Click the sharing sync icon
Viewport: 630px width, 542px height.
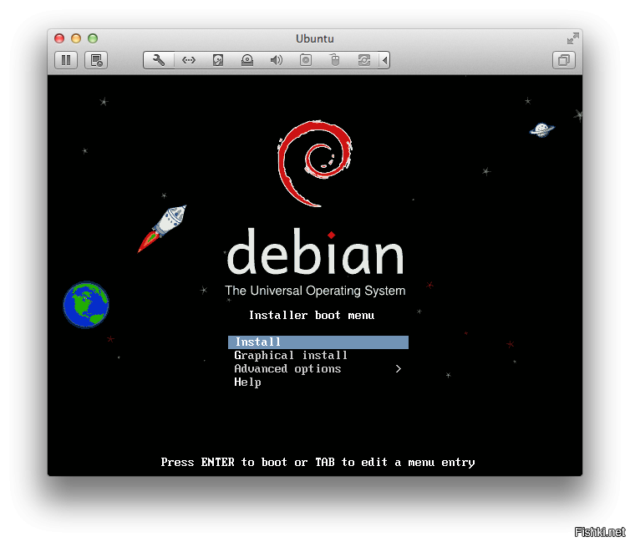pyautogui.click(x=364, y=60)
